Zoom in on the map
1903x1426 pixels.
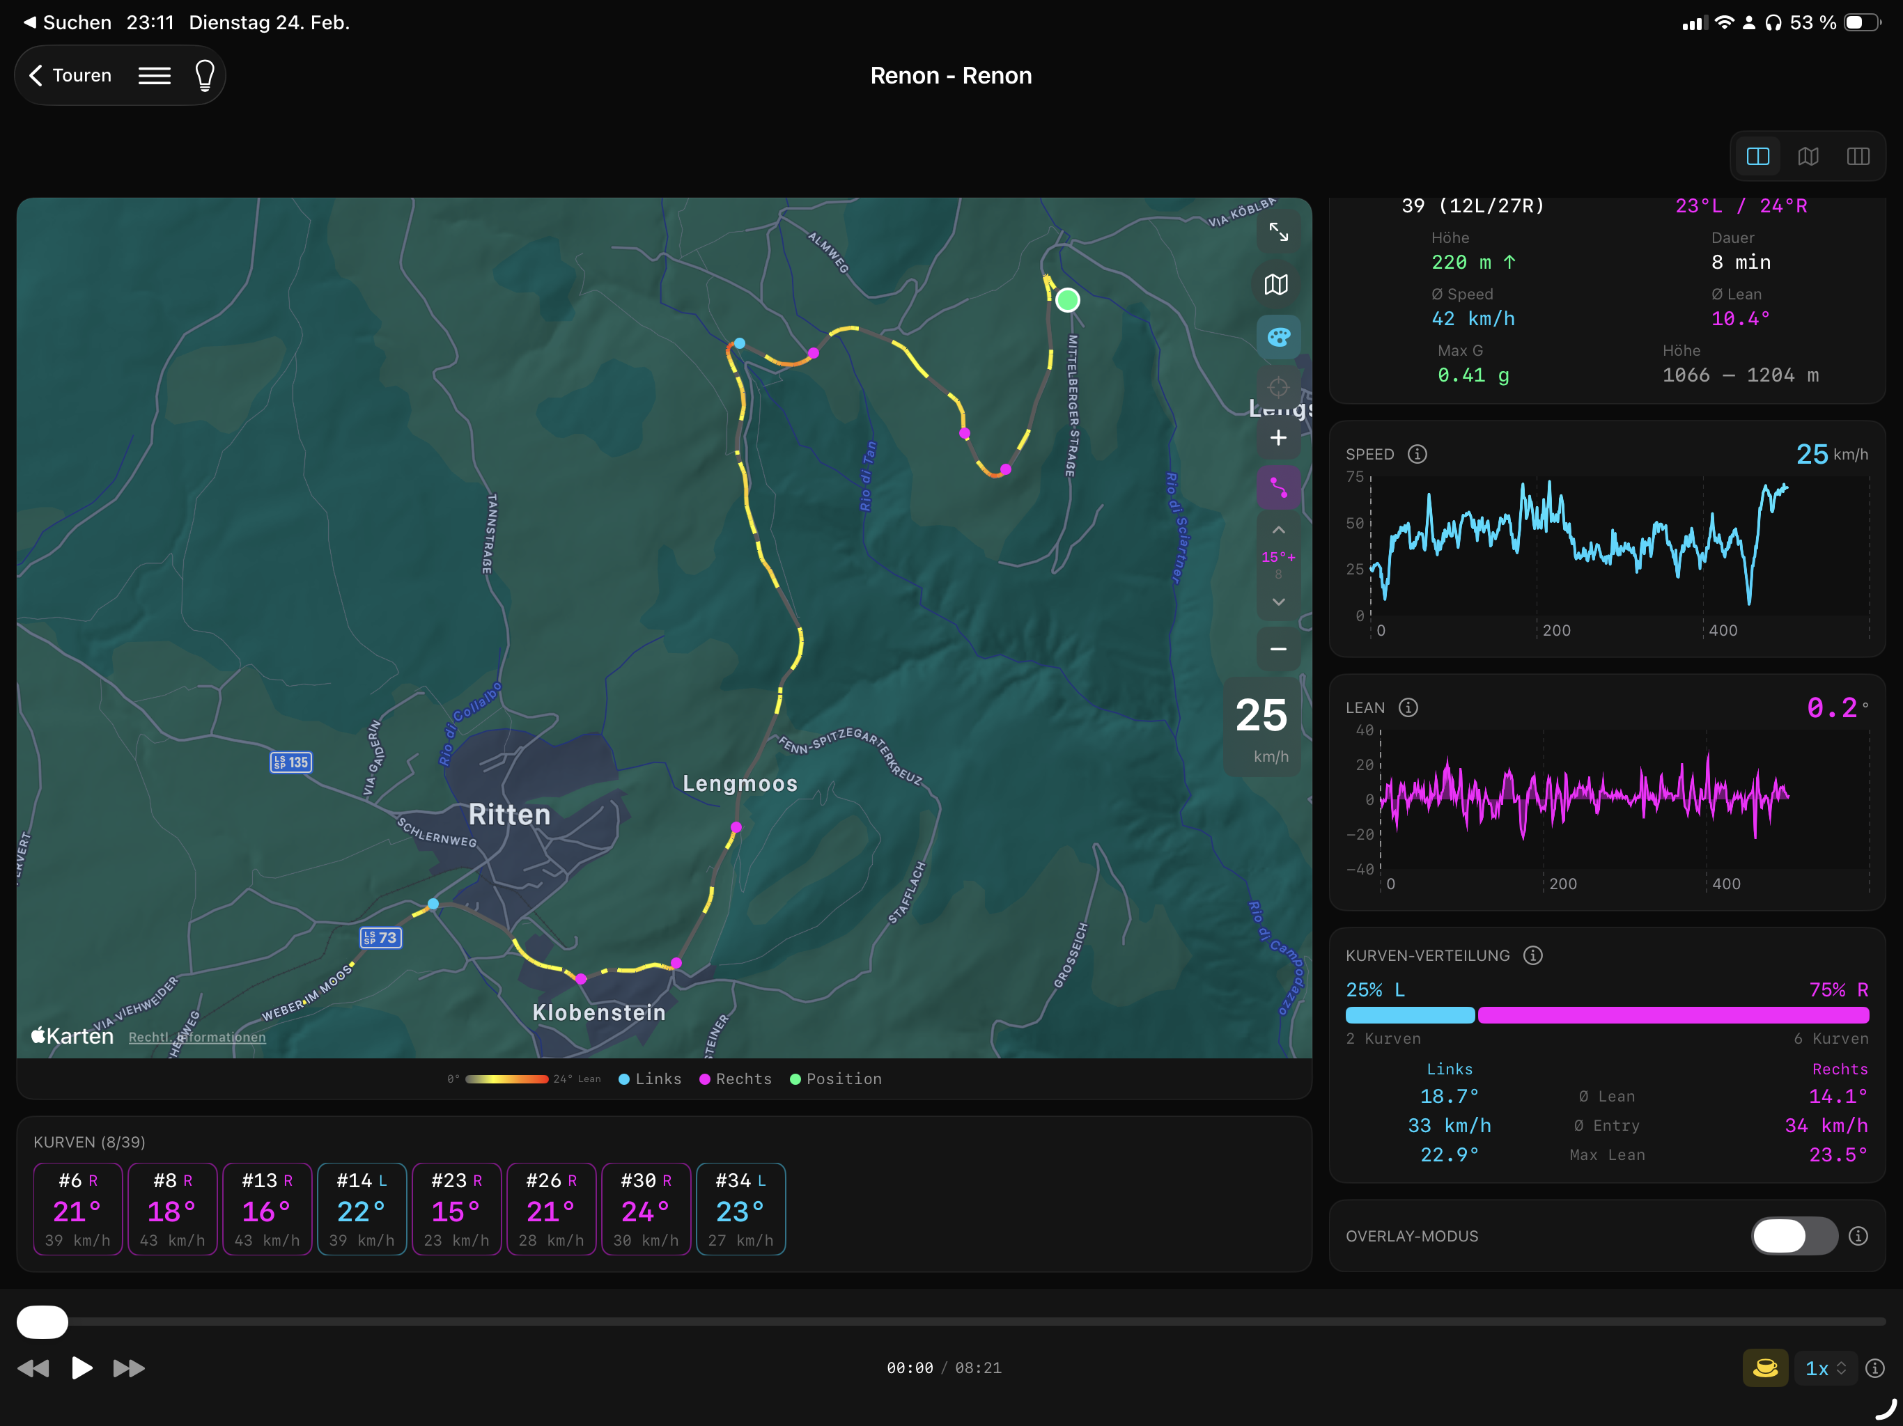1278,438
